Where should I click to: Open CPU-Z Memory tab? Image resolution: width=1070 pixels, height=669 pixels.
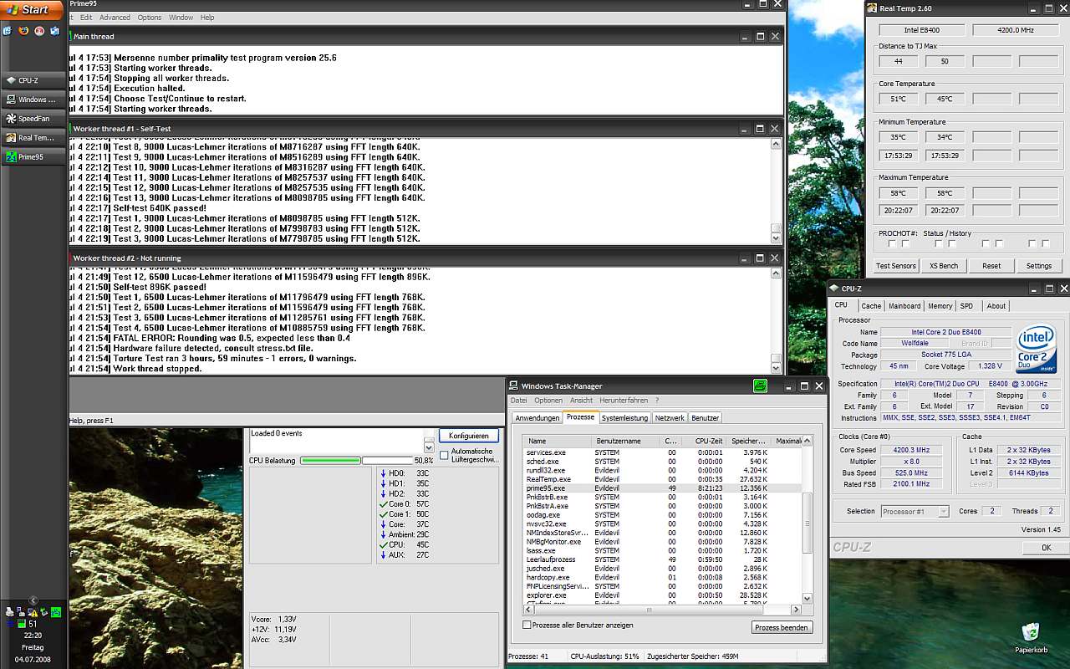(940, 306)
